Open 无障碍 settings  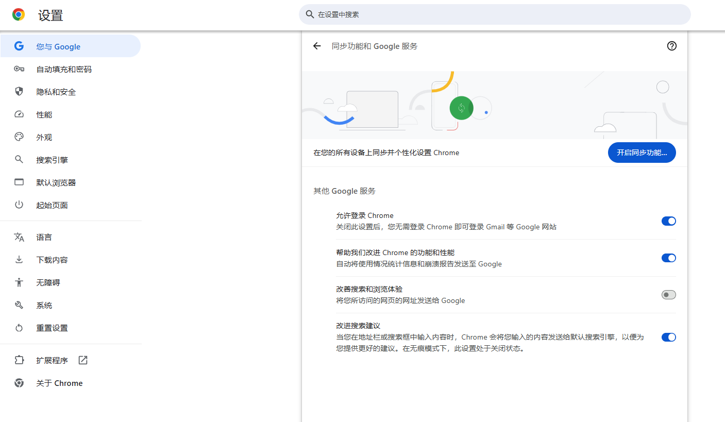coord(71,282)
